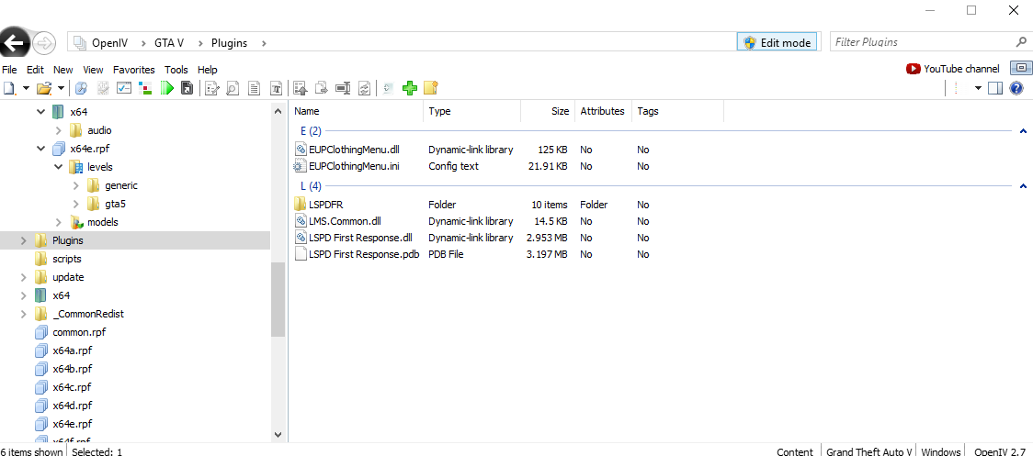Image resolution: width=1033 pixels, height=456 pixels.
Task: Click the tree scrollbar down arrow
Action: tap(278, 435)
